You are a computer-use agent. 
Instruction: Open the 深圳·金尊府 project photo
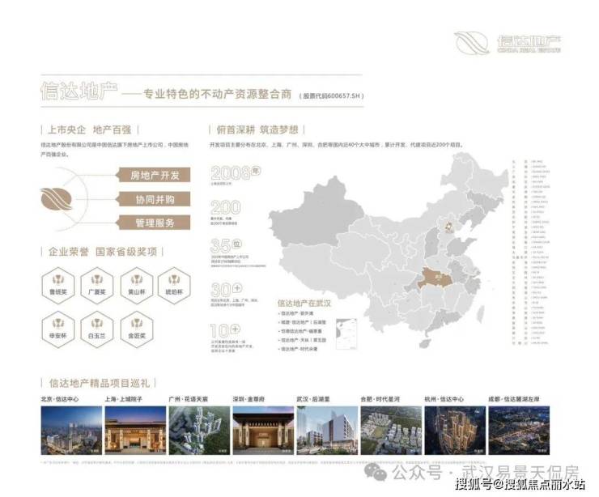point(263,430)
